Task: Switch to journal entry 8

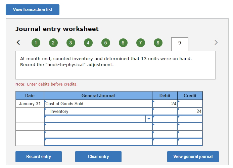Action: tap(158, 43)
